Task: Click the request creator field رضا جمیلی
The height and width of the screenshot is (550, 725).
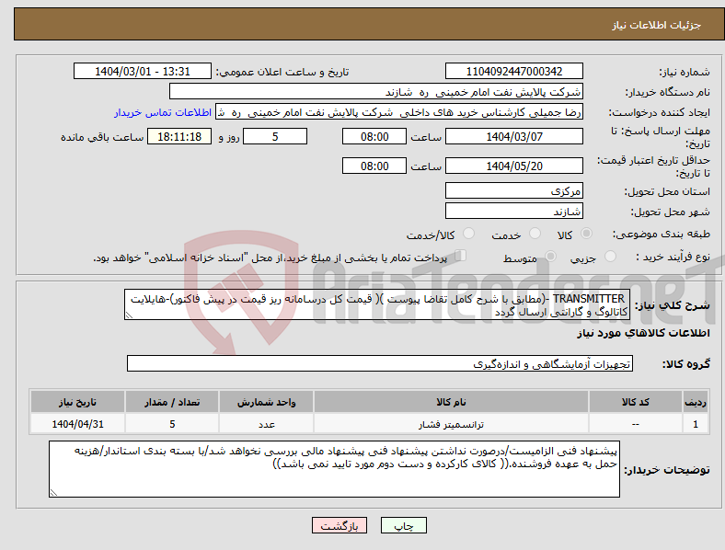Action: click(399, 112)
